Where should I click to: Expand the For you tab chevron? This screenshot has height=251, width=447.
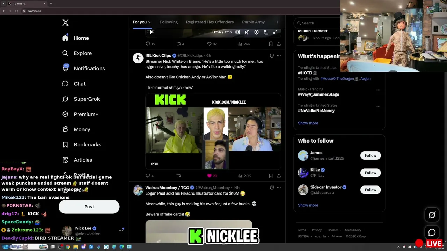click(x=149, y=22)
